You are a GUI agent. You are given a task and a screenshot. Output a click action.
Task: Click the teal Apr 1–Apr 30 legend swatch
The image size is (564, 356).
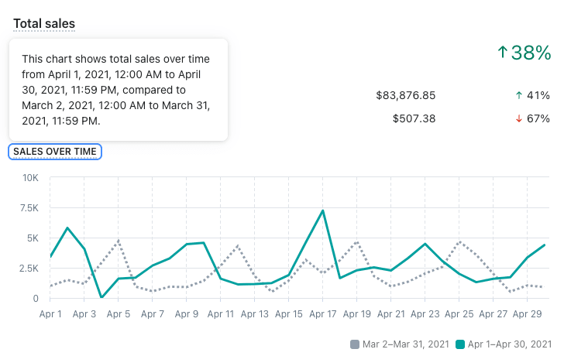click(x=460, y=344)
